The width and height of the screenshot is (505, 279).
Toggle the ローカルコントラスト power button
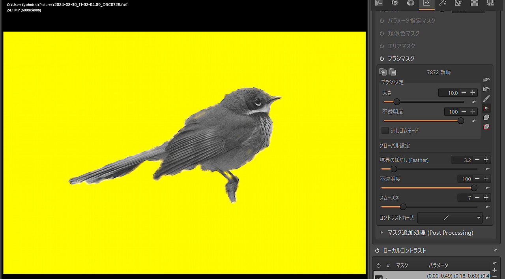[377, 251]
